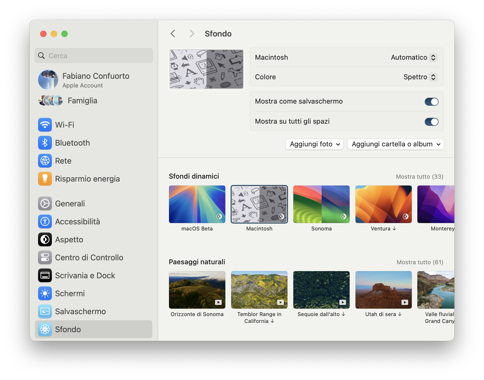Go forward with the right chevron
Image resolution: width=484 pixels, height=380 pixels.
pyautogui.click(x=192, y=34)
